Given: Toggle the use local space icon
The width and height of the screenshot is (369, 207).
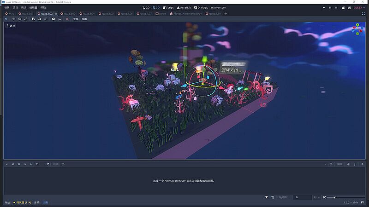Looking at the screenshot, I should tap(54, 19).
